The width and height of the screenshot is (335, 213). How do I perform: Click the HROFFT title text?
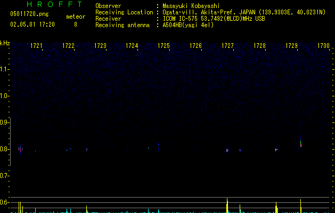click(54, 4)
